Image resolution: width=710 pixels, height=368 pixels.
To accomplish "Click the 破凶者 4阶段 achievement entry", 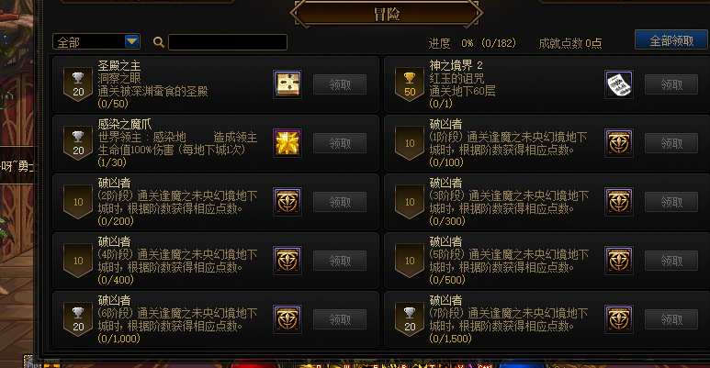I will coord(216,261).
